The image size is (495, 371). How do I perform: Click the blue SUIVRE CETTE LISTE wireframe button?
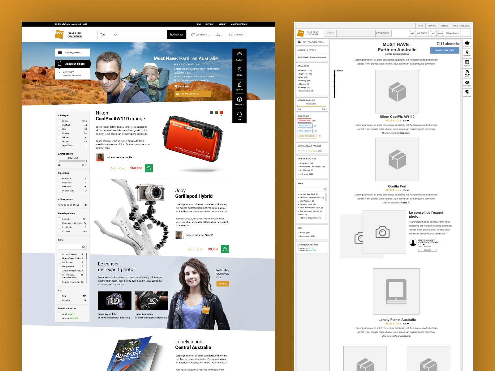(445, 50)
